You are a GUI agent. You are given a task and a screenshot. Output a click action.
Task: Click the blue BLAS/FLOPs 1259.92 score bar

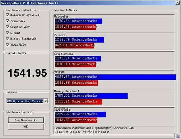[x=80, y=114]
